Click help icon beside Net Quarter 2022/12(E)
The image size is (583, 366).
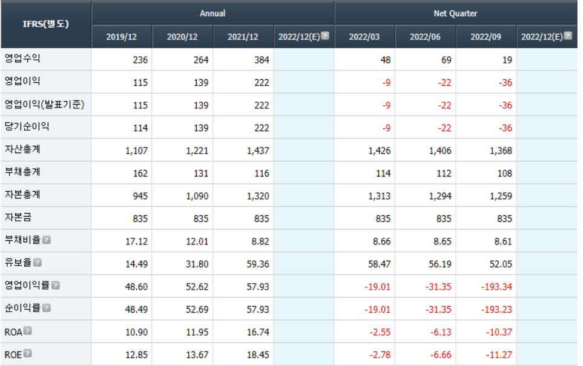568,36
